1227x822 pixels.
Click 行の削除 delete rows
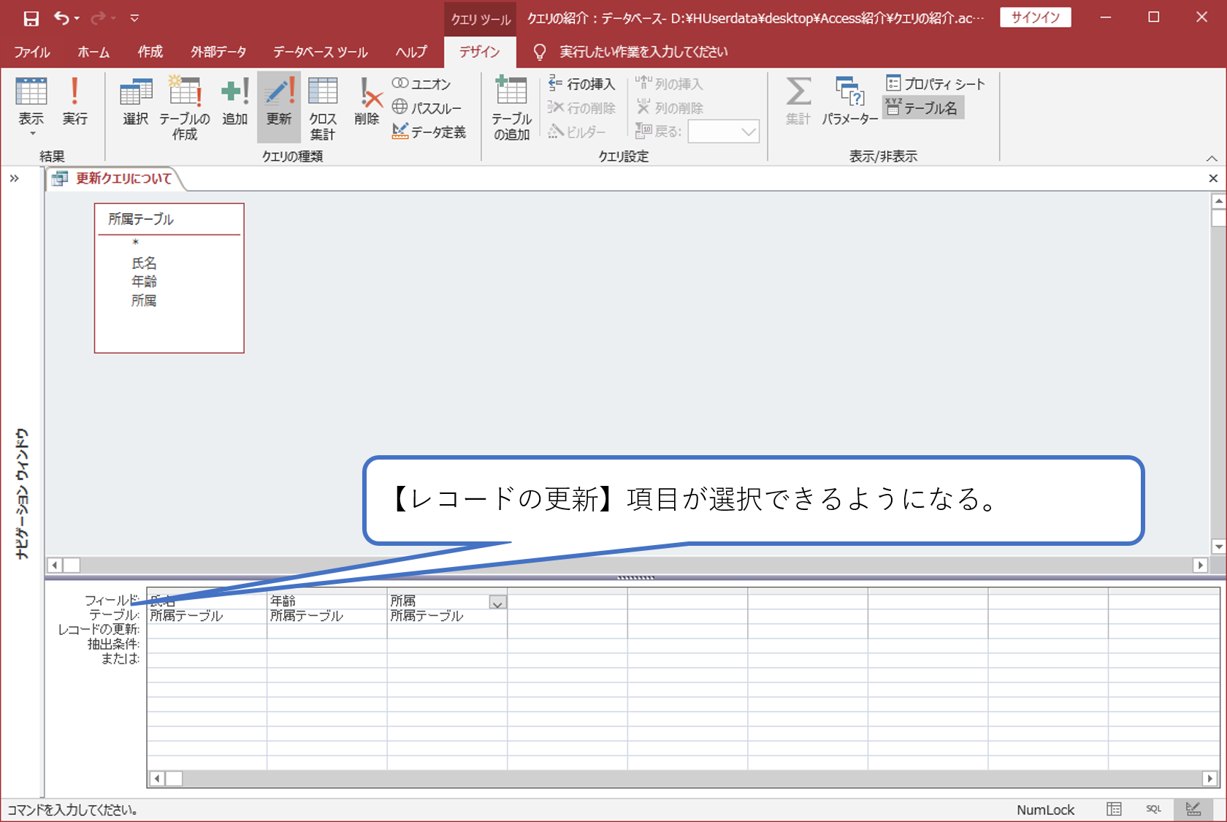click(x=582, y=108)
